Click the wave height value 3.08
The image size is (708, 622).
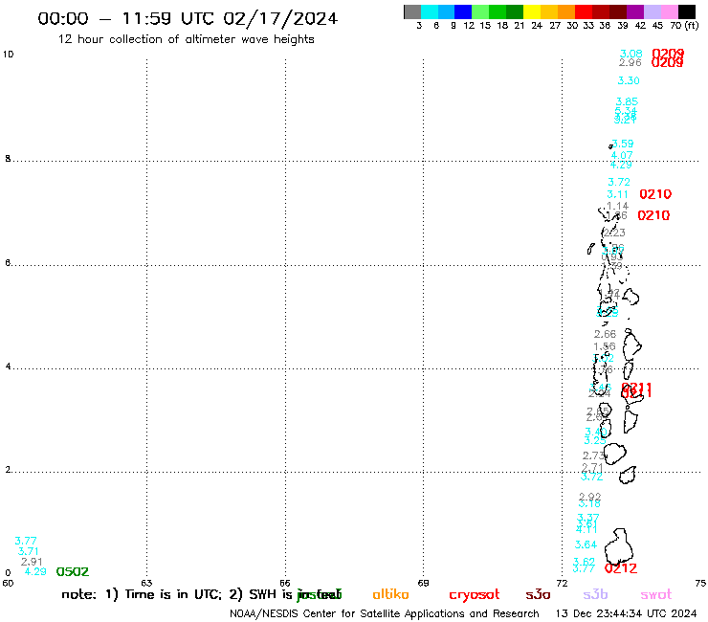pyautogui.click(x=631, y=54)
